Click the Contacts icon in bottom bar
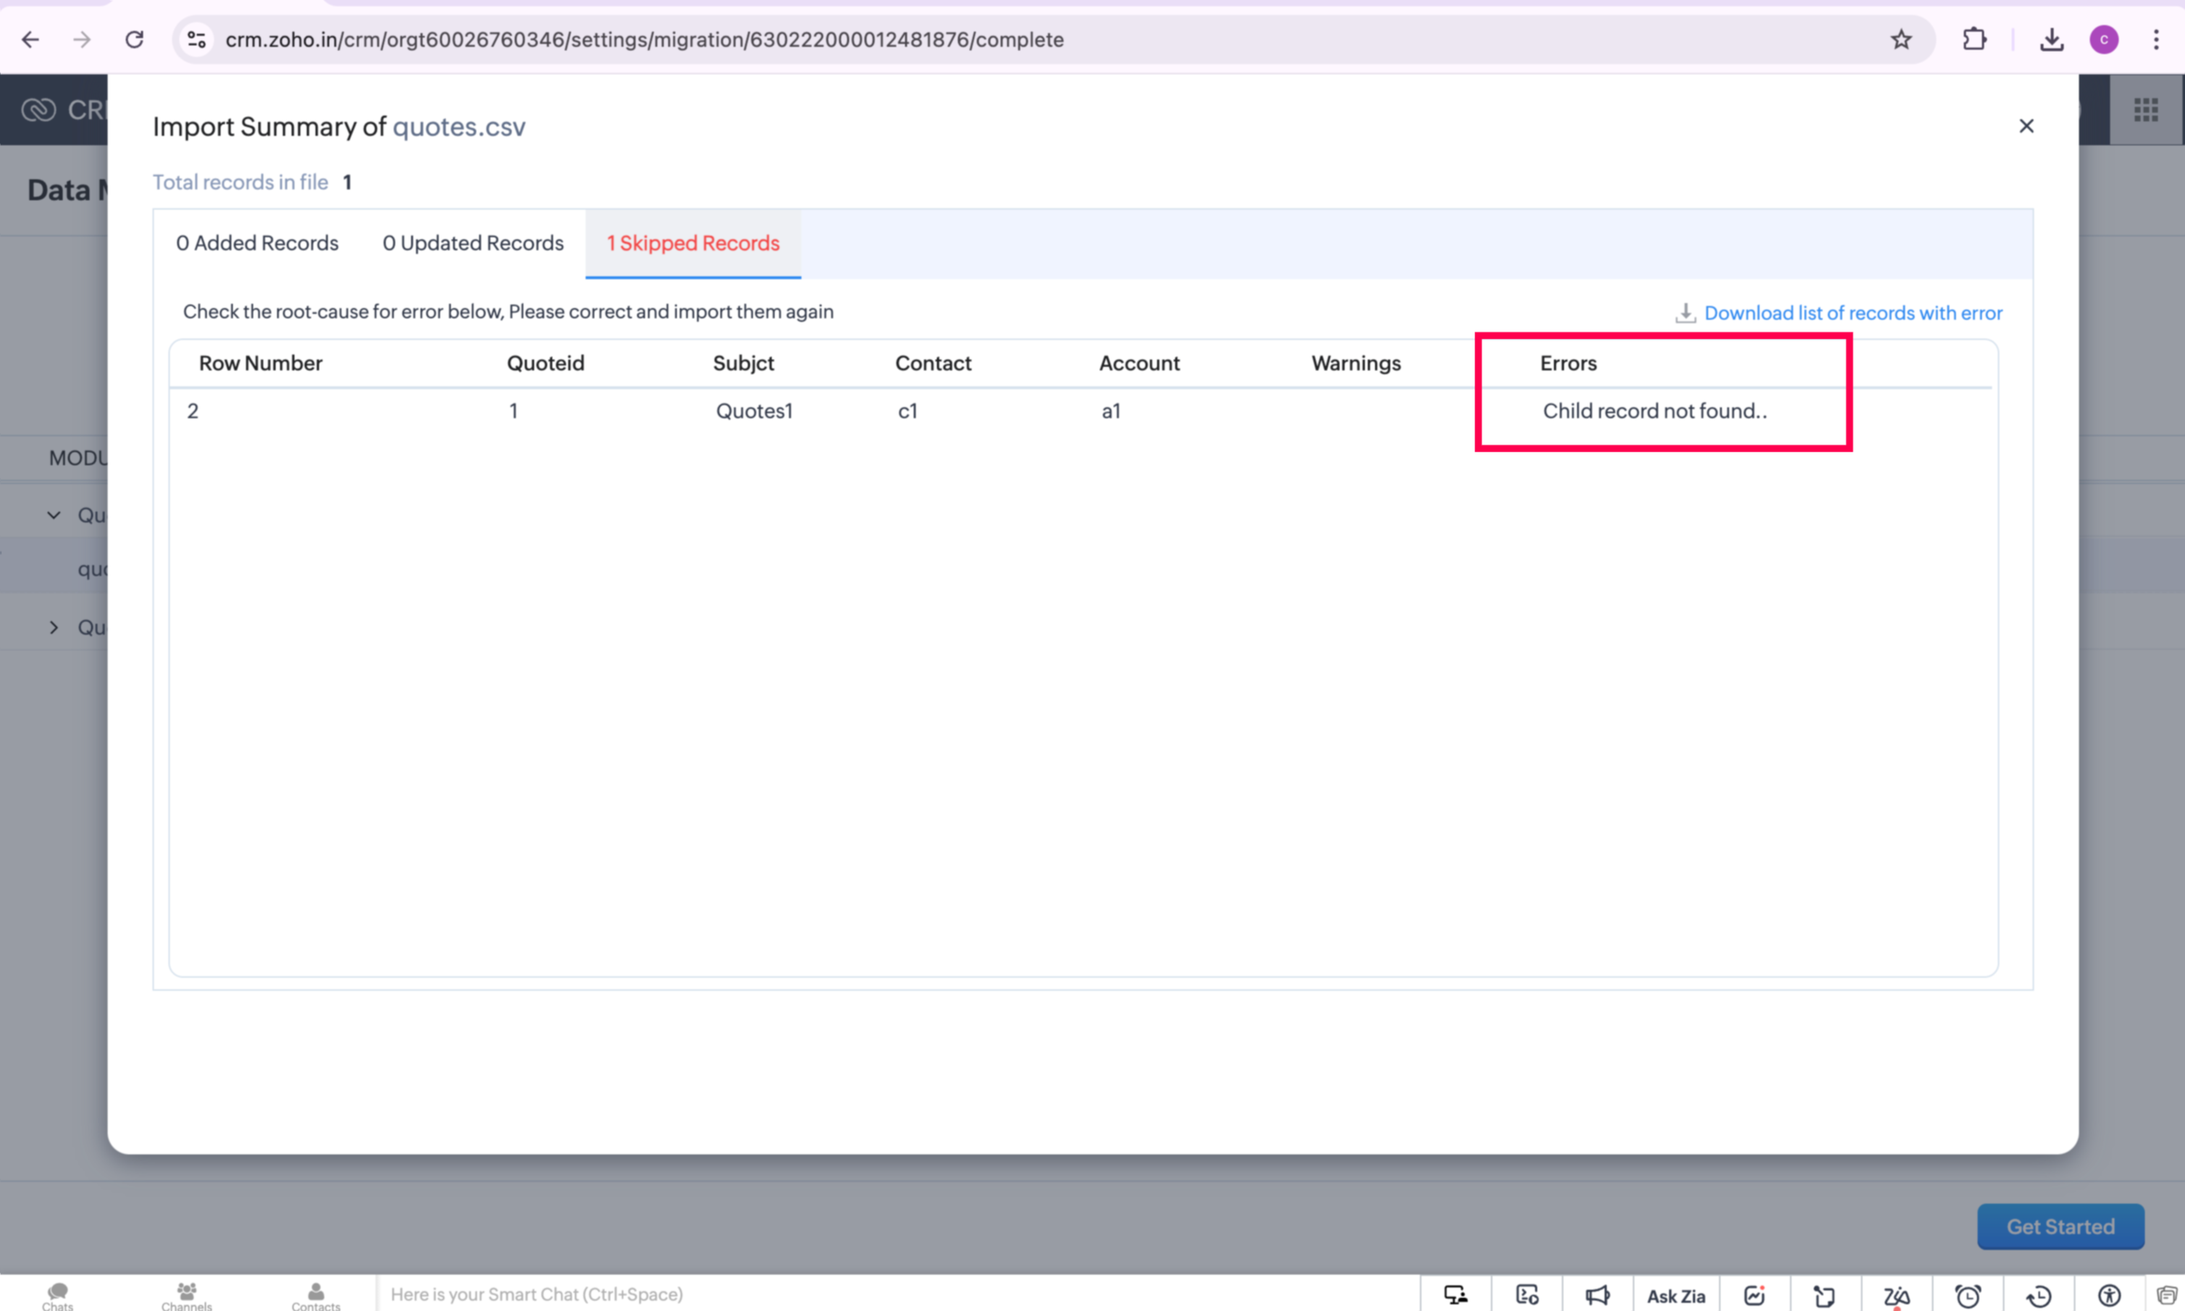This screenshot has height=1311, width=2185. pos(316,1295)
